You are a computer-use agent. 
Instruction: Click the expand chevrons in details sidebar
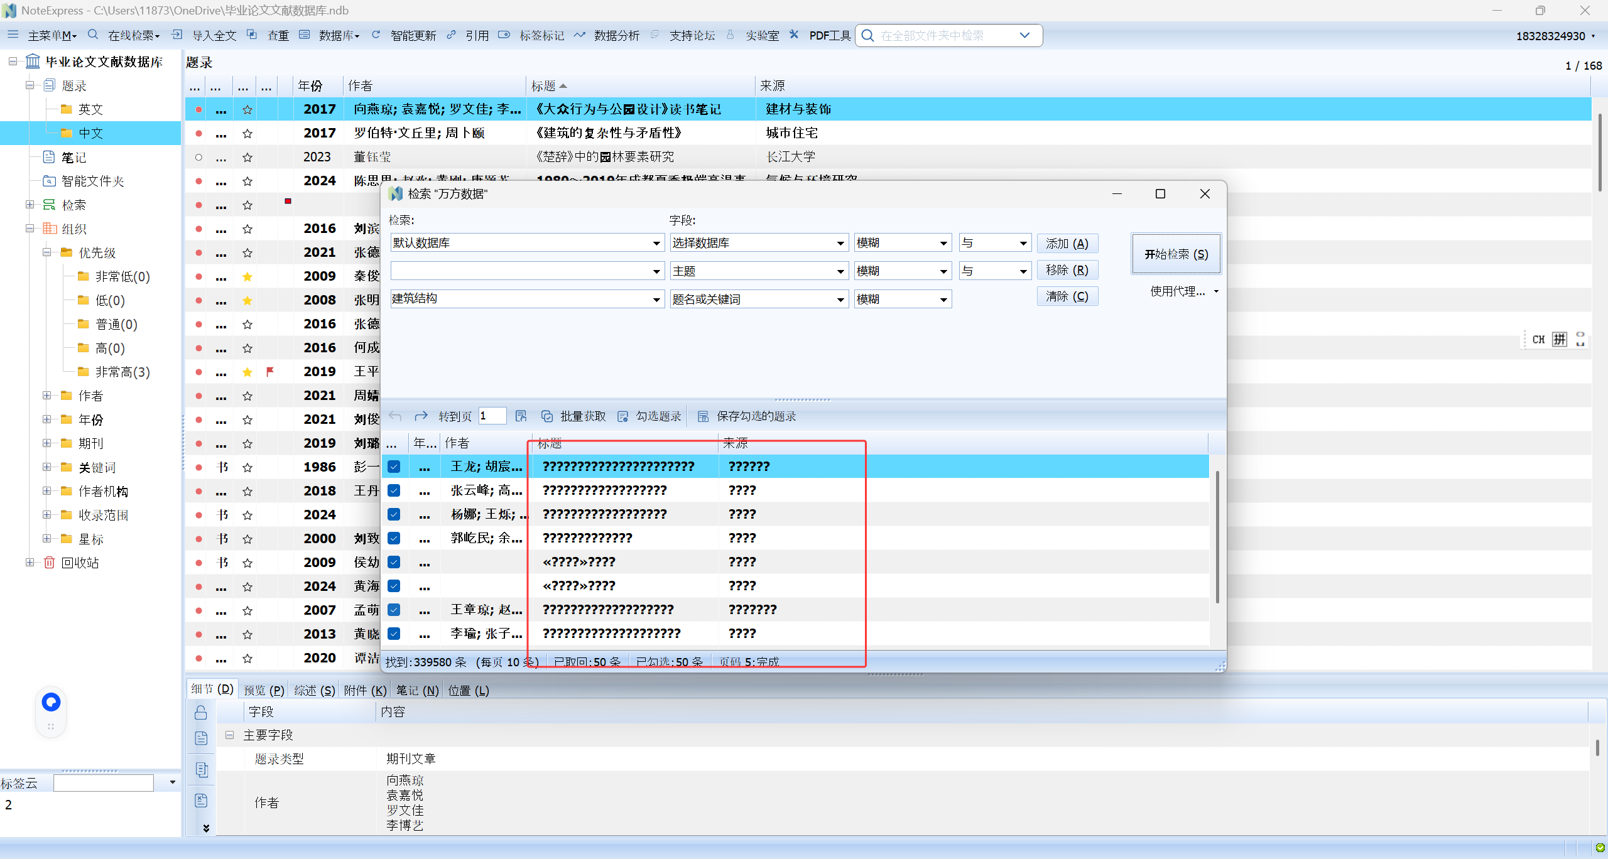(205, 828)
